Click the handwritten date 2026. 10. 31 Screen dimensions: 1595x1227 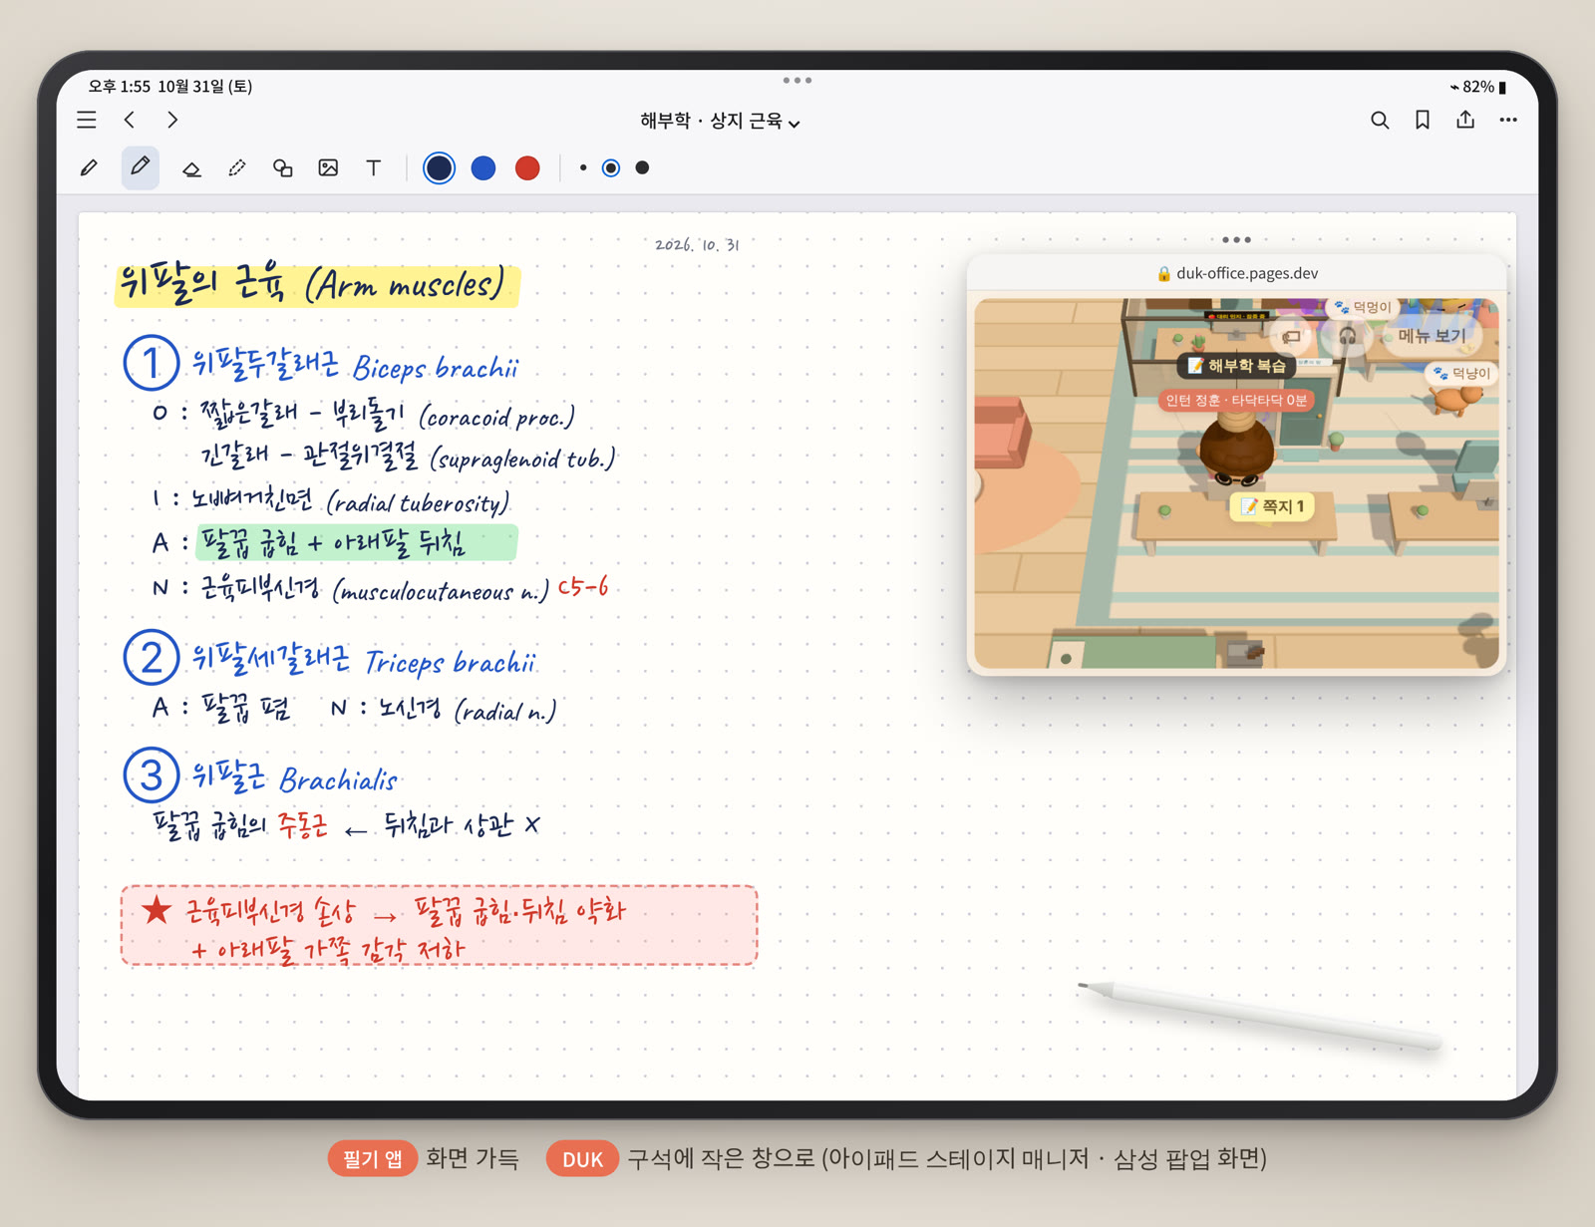coord(697,245)
